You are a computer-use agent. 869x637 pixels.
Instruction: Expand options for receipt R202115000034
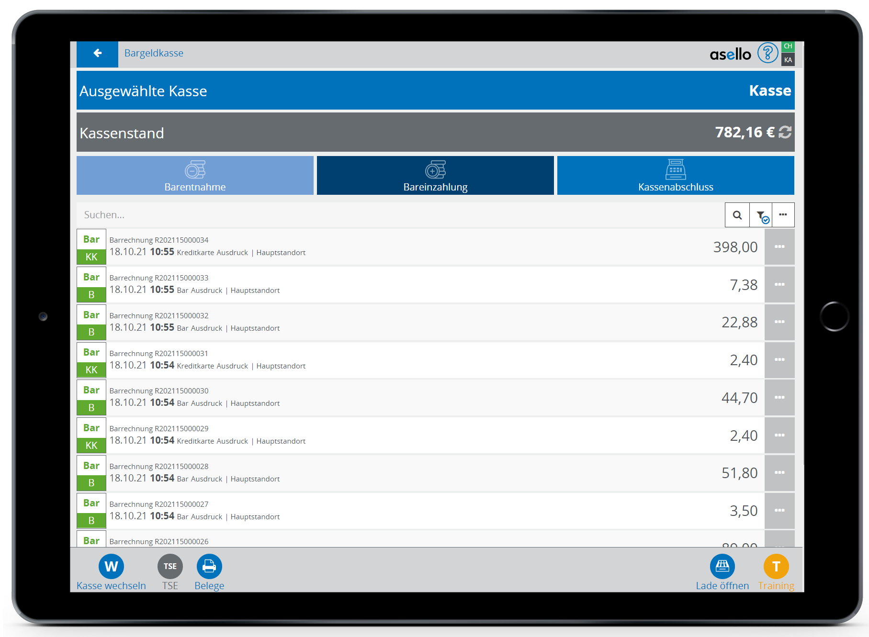tap(779, 247)
